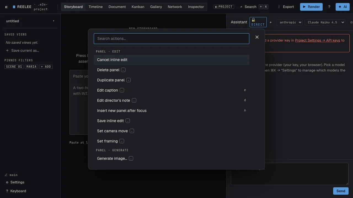Click the .e2e-project name label
This screenshot has height=198, width=353.
[x=41, y=7]
